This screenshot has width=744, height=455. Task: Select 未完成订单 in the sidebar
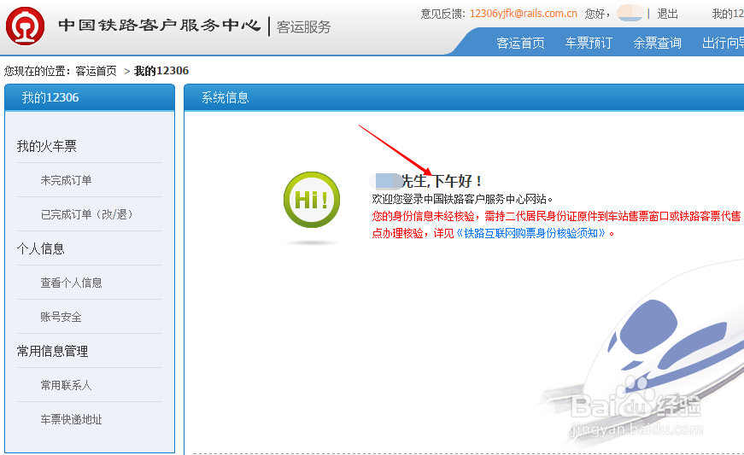(x=66, y=180)
